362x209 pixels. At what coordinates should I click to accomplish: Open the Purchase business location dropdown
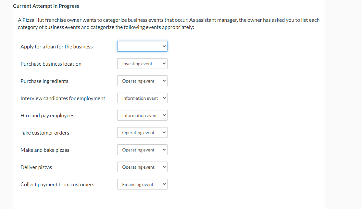[x=142, y=63]
